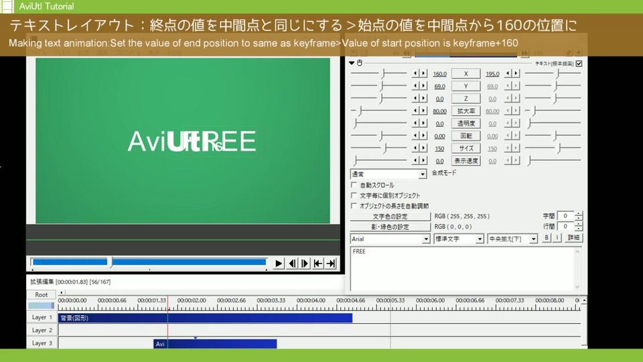The height and width of the screenshot is (362, 643).
Task: Click the サイズ parameter button
Action: click(x=466, y=148)
